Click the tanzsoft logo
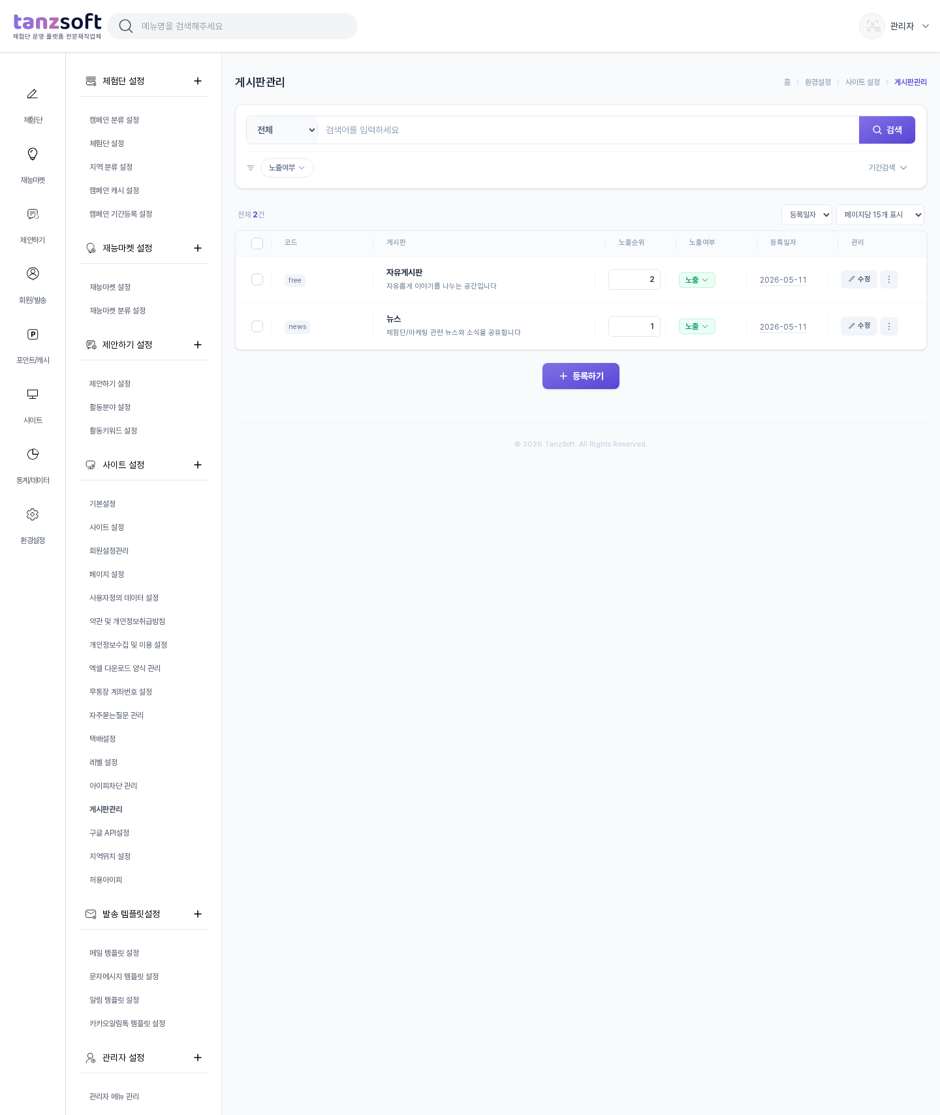This screenshot has height=1115, width=940. pyautogui.click(x=57, y=26)
